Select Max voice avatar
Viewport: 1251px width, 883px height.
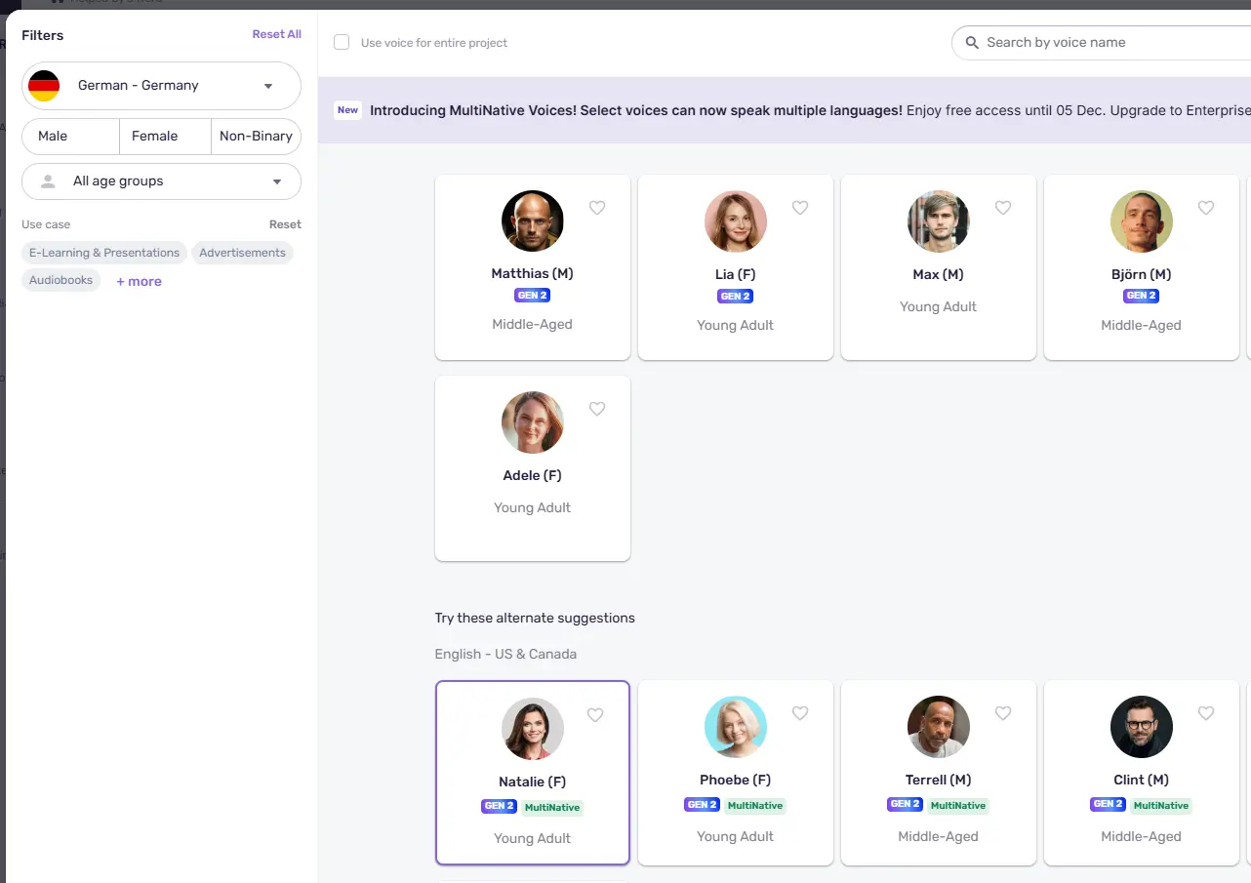(x=939, y=221)
